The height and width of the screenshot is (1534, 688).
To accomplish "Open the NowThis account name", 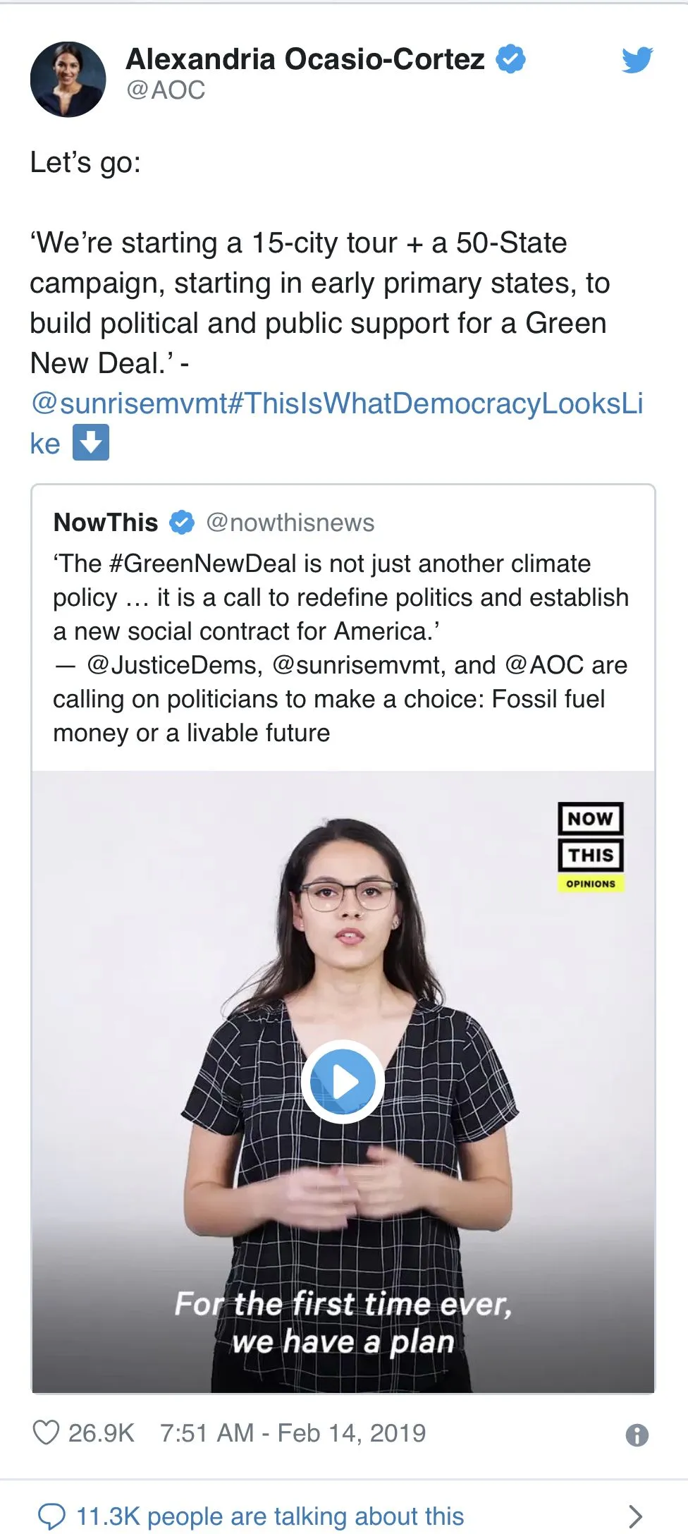I will pos(106,523).
